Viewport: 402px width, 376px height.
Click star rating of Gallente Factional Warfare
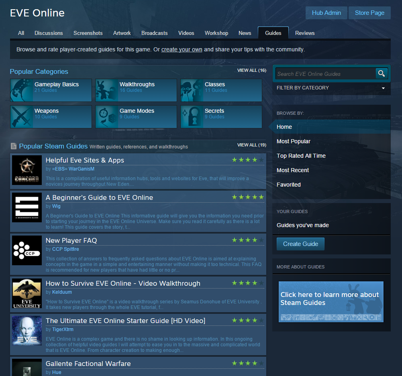(x=248, y=364)
